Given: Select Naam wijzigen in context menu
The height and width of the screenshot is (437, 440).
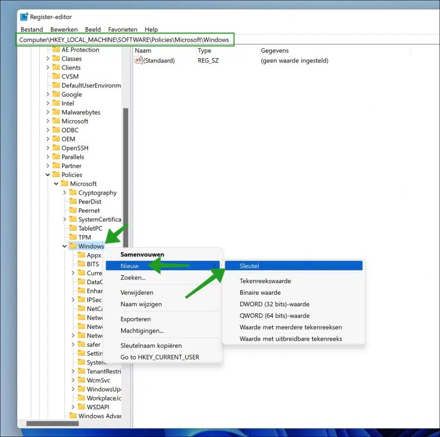Looking at the screenshot, I should [x=164, y=304].
